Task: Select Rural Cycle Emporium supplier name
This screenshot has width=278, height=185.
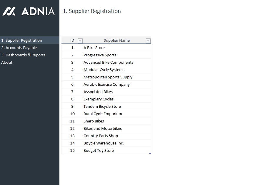Action: 103,114
